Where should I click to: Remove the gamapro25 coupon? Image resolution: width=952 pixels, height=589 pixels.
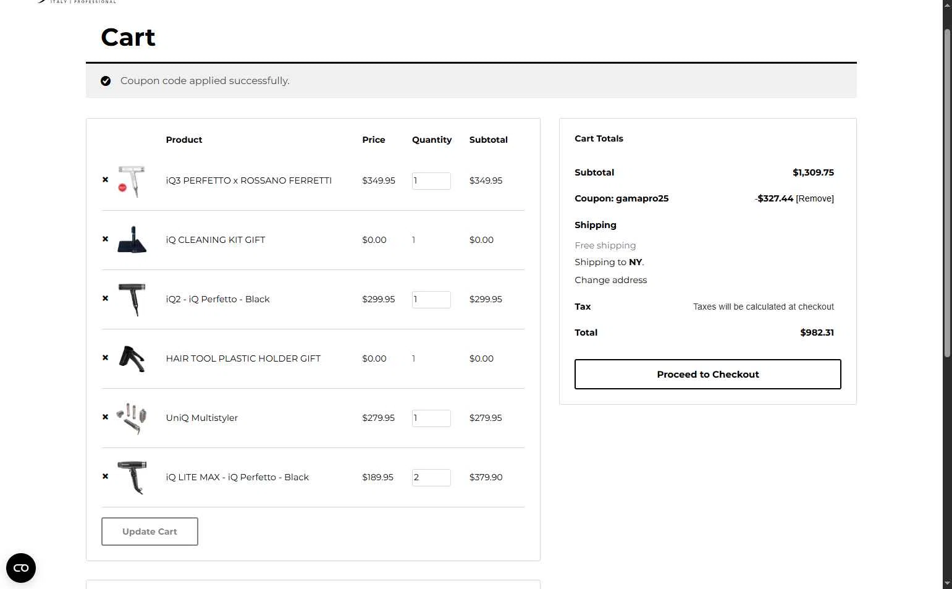click(815, 198)
